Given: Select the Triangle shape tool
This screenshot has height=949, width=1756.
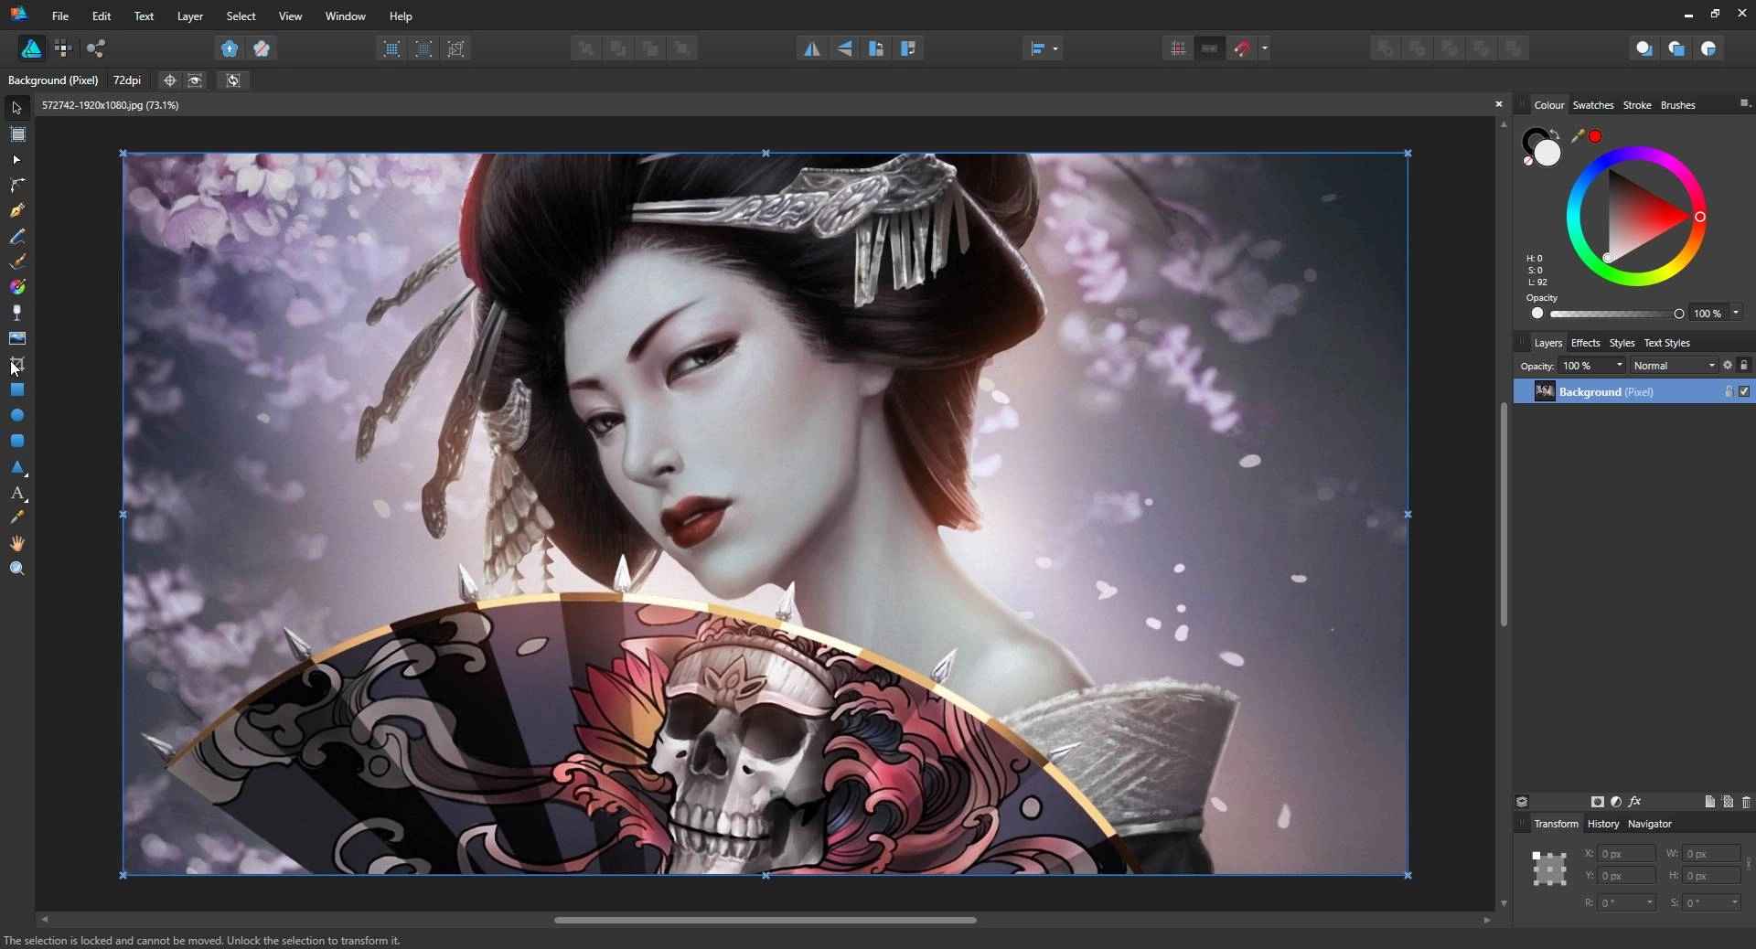Looking at the screenshot, I should [x=17, y=467].
